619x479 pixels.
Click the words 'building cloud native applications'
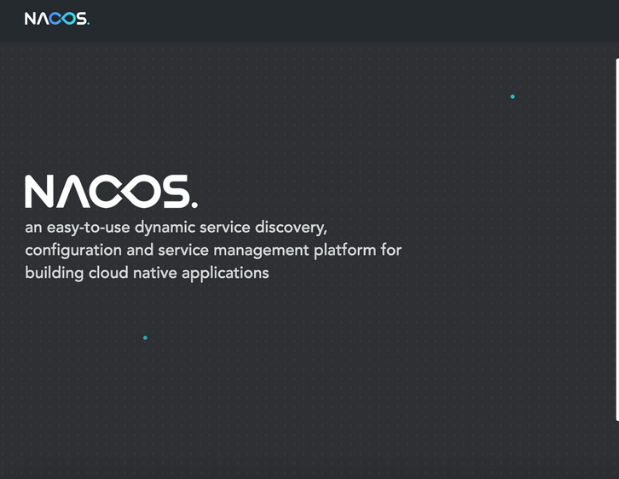[x=147, y=273]
